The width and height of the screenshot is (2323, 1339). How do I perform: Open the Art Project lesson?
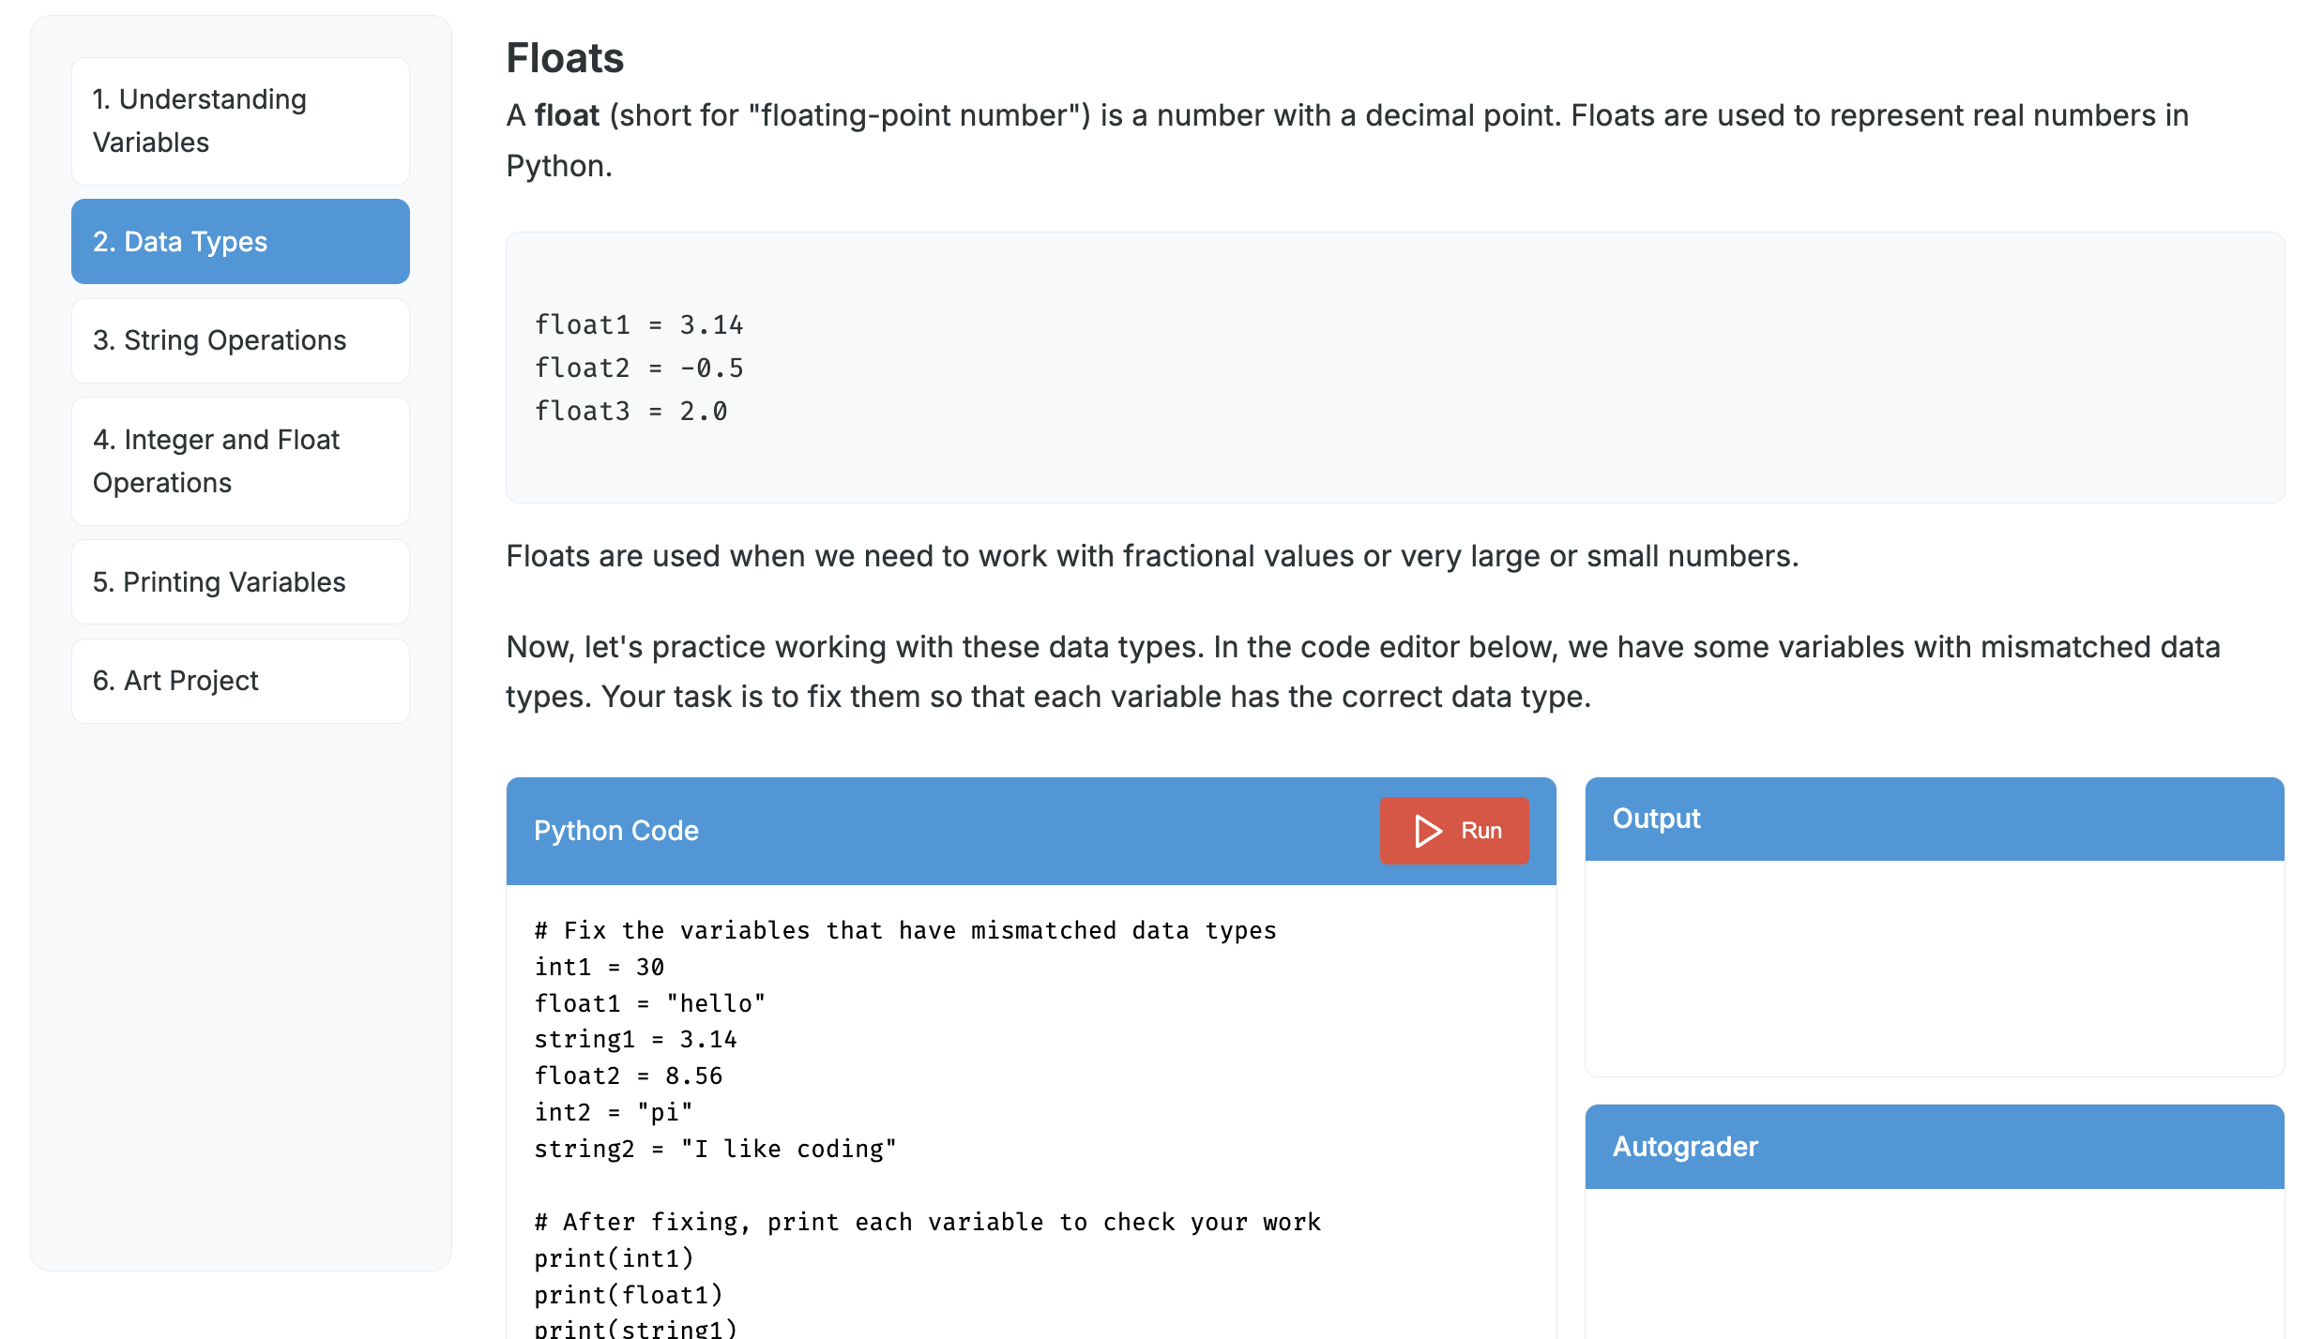pyautogui.click(x=239, y=681)
